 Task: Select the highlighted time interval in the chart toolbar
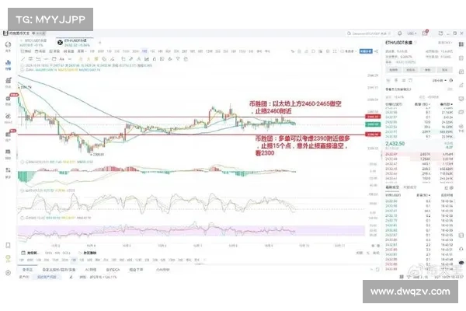click(x=144, y=51)
